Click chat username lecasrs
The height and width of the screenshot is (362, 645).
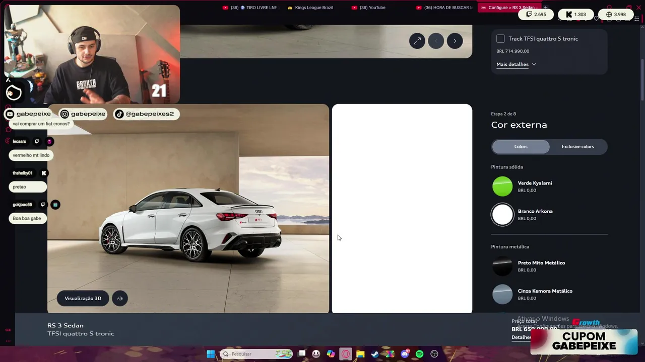click(x=19, y=142)
